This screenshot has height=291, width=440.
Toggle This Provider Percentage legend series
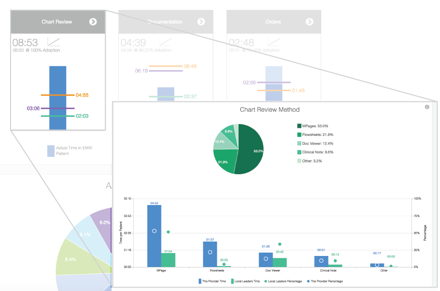click(325, 281)
